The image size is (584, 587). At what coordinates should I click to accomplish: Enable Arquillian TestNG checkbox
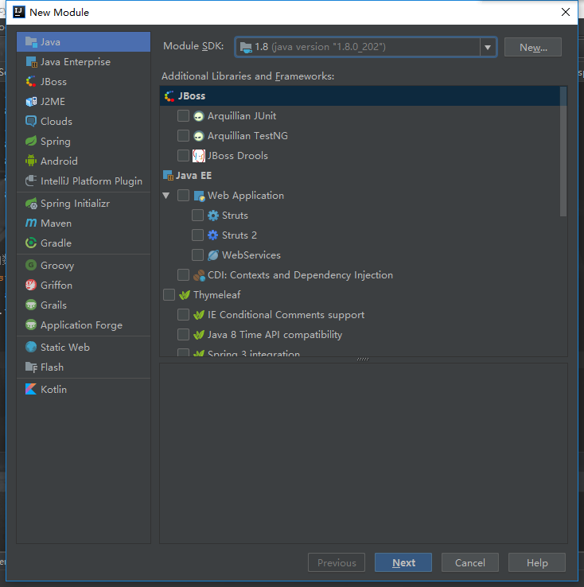pos(183,135)
